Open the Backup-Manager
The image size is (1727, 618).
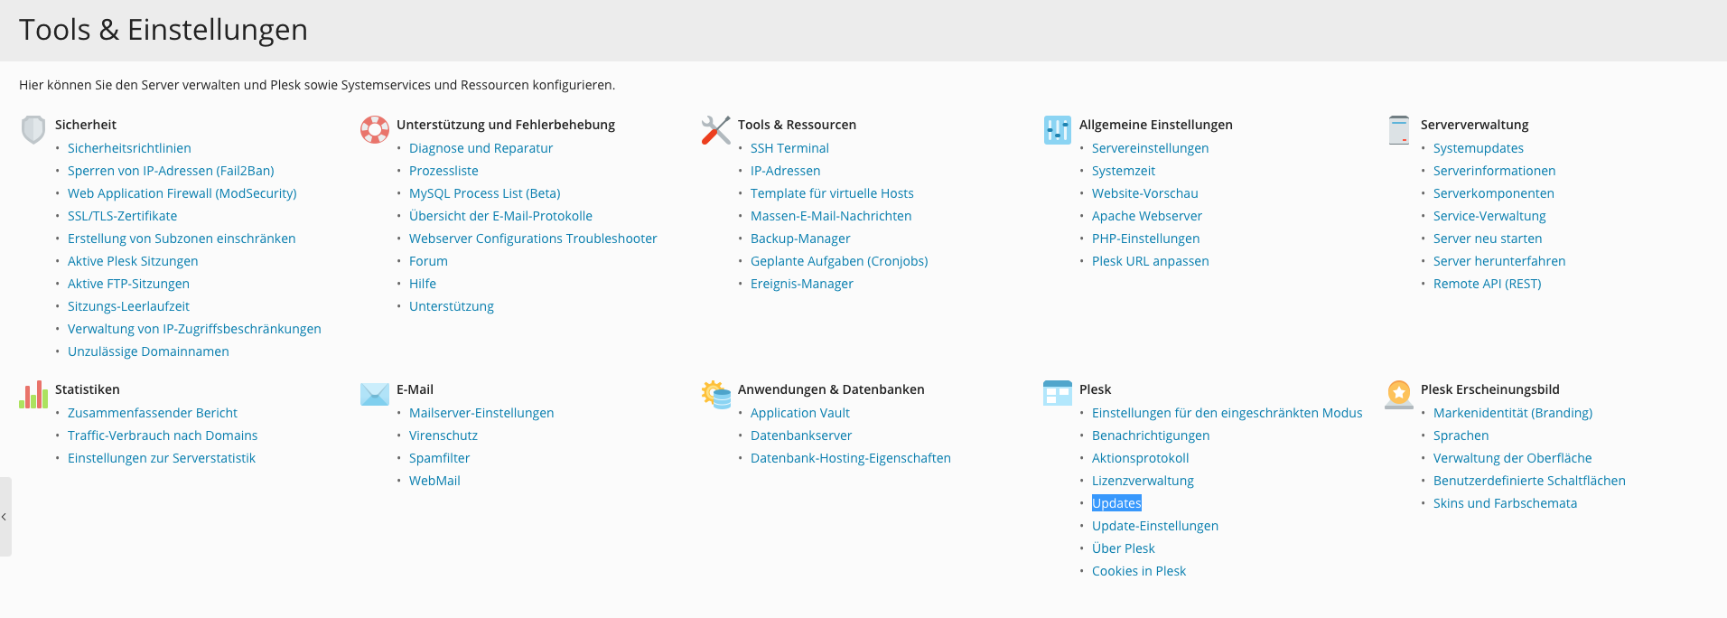pyautogui.click(x=800, y=239)
